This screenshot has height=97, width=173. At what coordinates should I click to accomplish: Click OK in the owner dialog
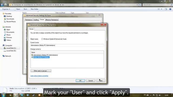(80, 81)
